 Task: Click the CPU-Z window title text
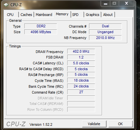click(16, 5)
